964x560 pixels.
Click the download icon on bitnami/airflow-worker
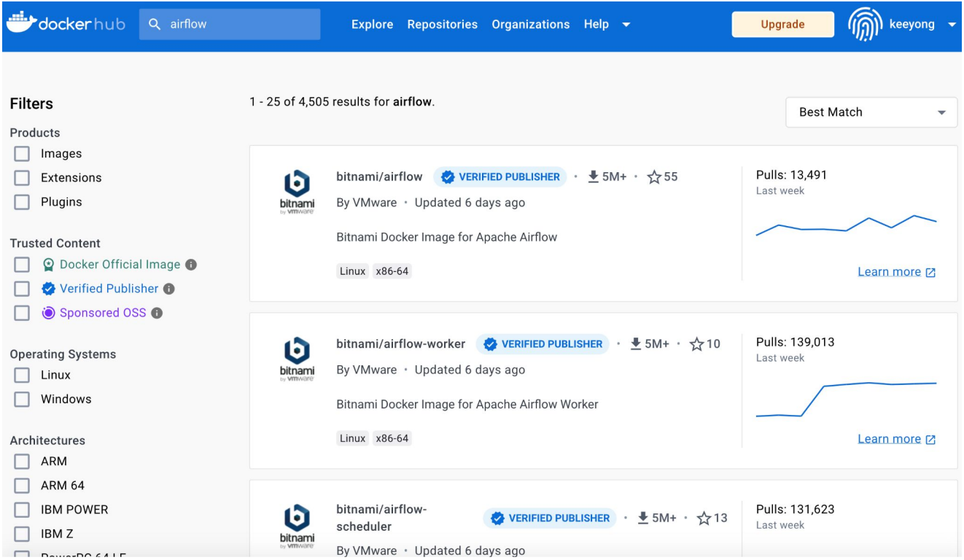[636, 343]
